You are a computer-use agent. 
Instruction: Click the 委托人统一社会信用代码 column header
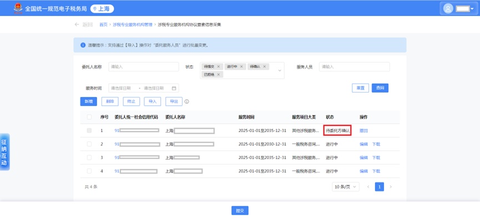click(136, 117)
